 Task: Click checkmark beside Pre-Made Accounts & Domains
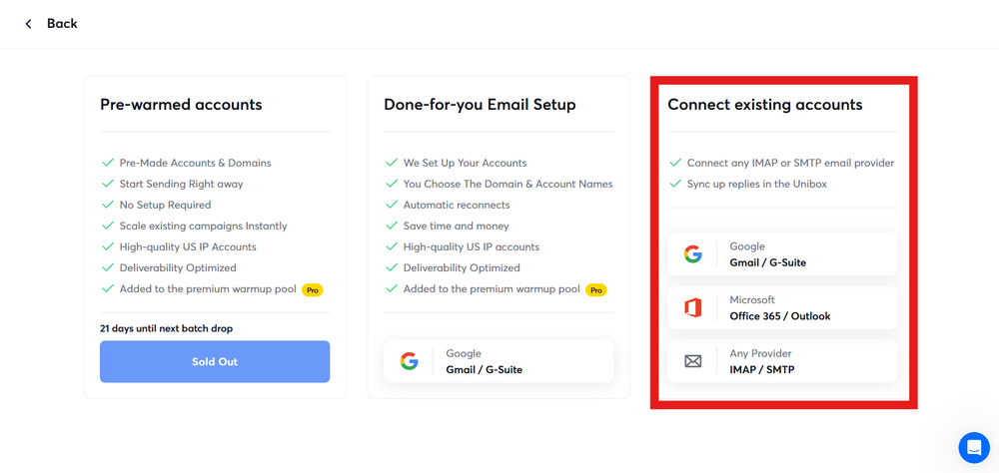click(107, 163)
